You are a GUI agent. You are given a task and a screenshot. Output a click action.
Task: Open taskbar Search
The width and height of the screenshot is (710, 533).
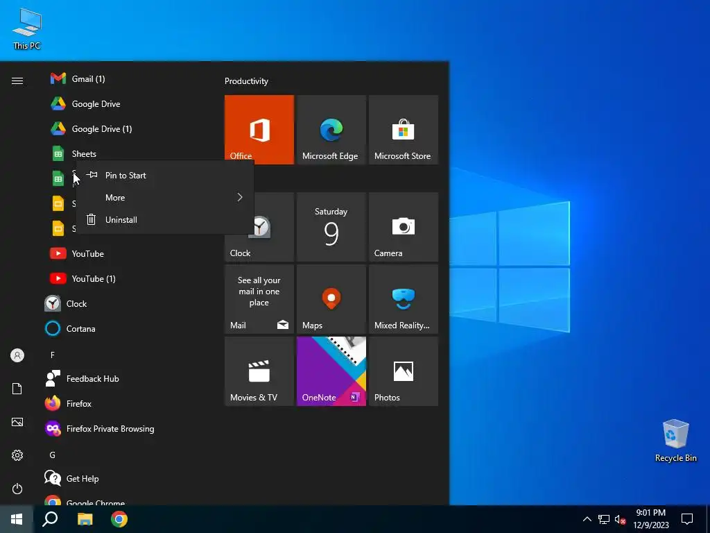[x=50, y=519]
